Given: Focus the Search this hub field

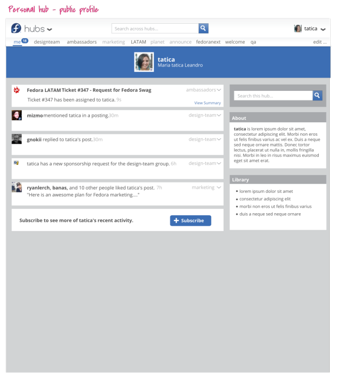Looking at the screenshot, I should tap(273, 96).
